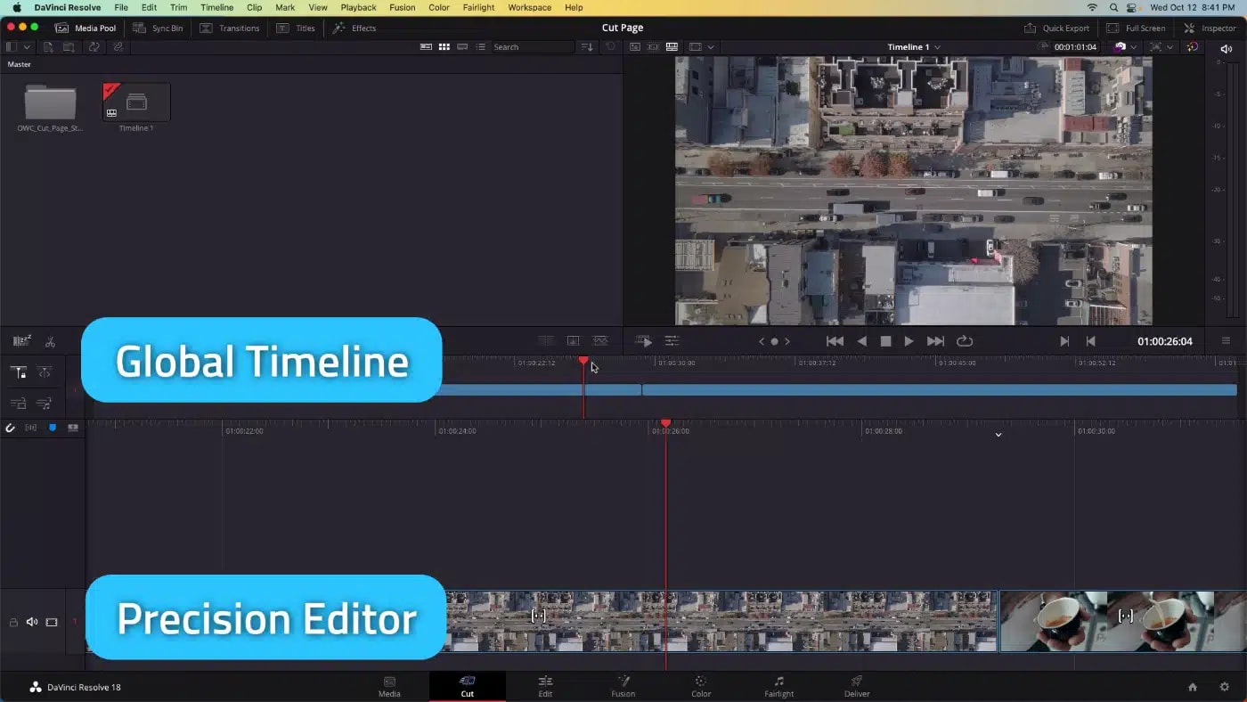Toggle the Sync Bin view
1247x702 pixels.
159,28
